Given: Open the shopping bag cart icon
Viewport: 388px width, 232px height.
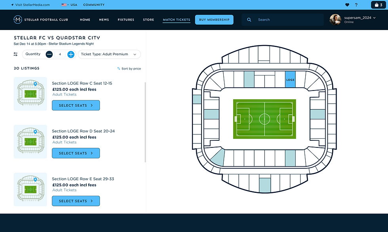Looking at the screenshot, I should (375, 5).
